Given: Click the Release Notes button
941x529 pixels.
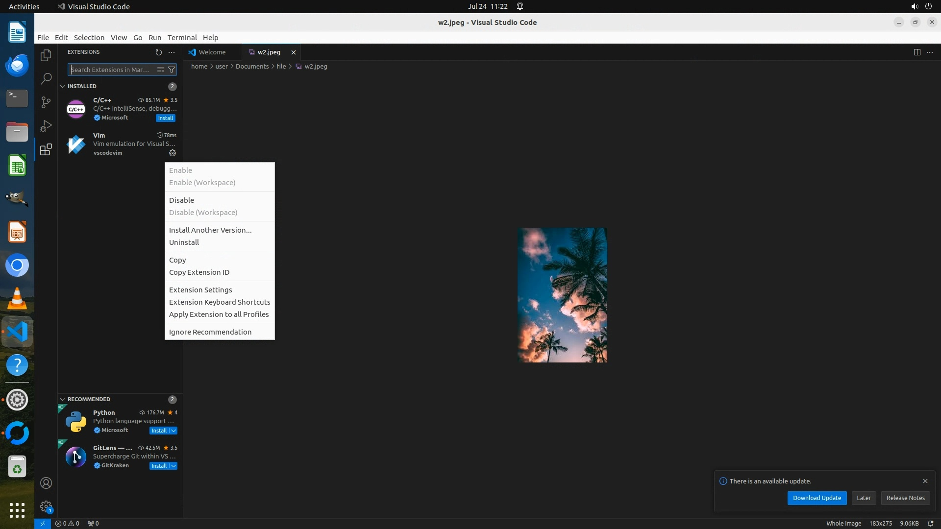Looking at the screenshot, I should coord(905,498).
